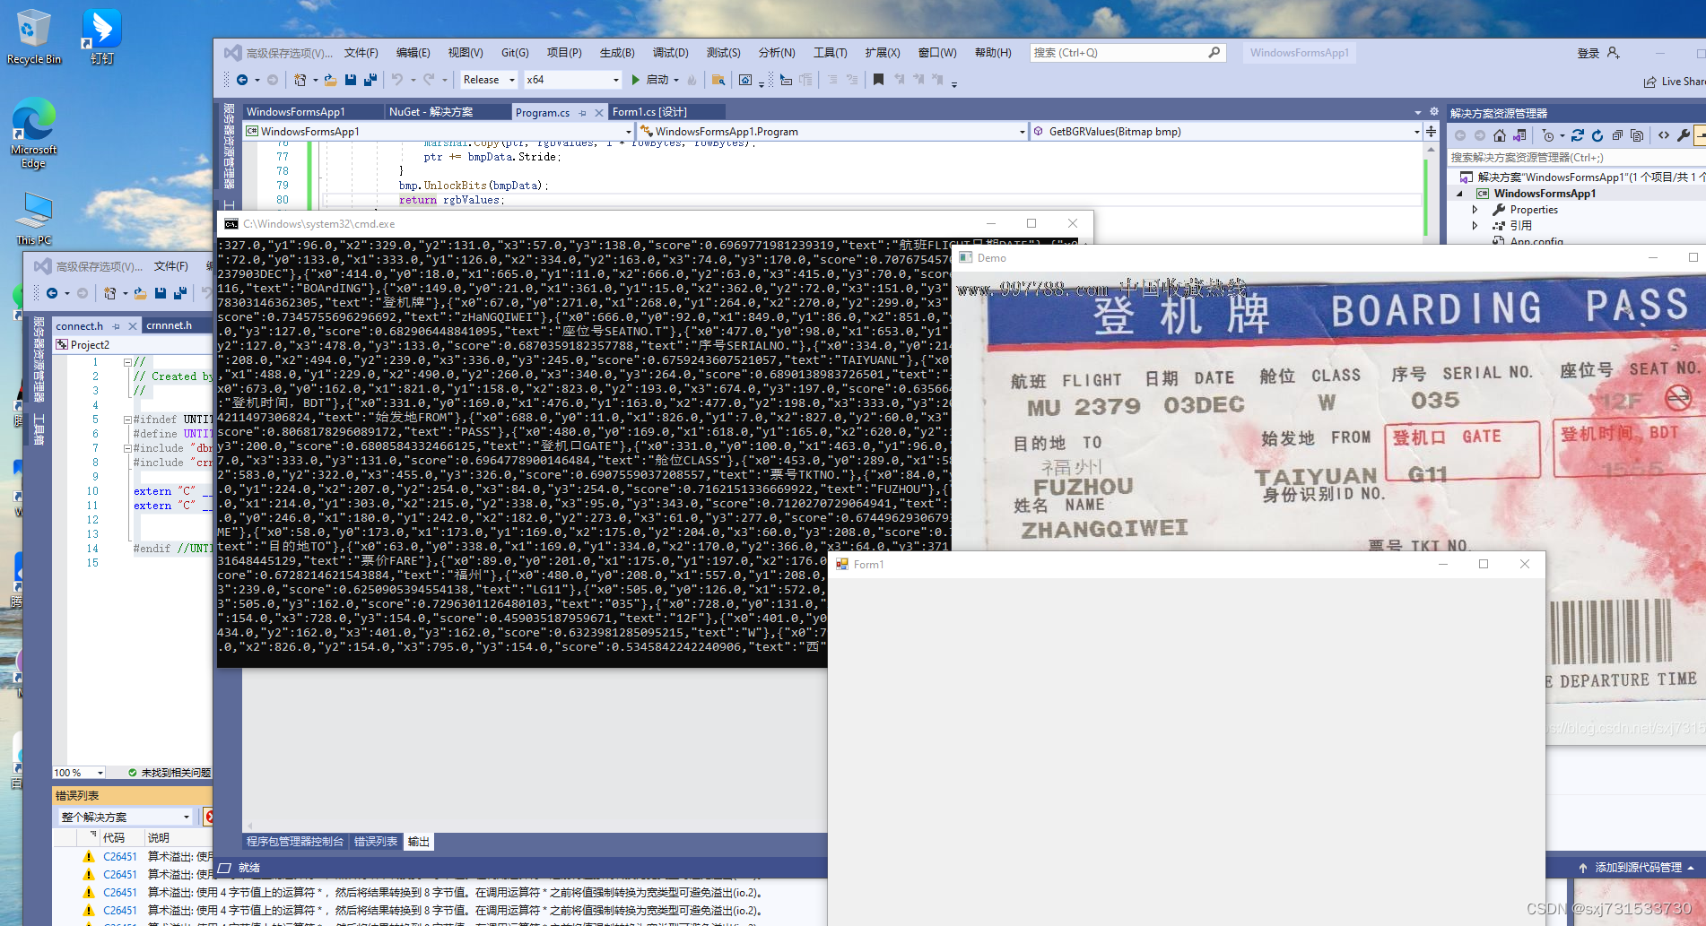This screenshot has height=926, width=1706.
Task: Open the x64 platform dropdown
Action: coord(573,80)
